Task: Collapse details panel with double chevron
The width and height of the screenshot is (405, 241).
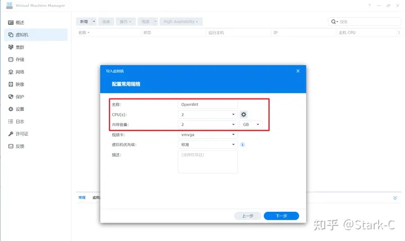Action: click(x=395, y=198)
